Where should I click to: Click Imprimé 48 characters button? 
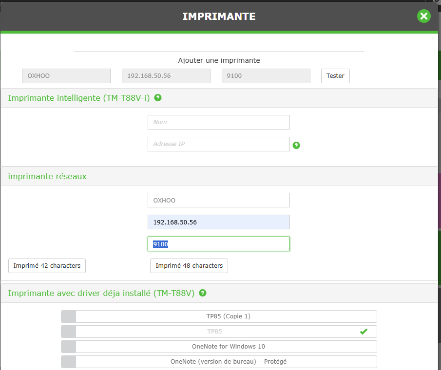coord(189,266)
